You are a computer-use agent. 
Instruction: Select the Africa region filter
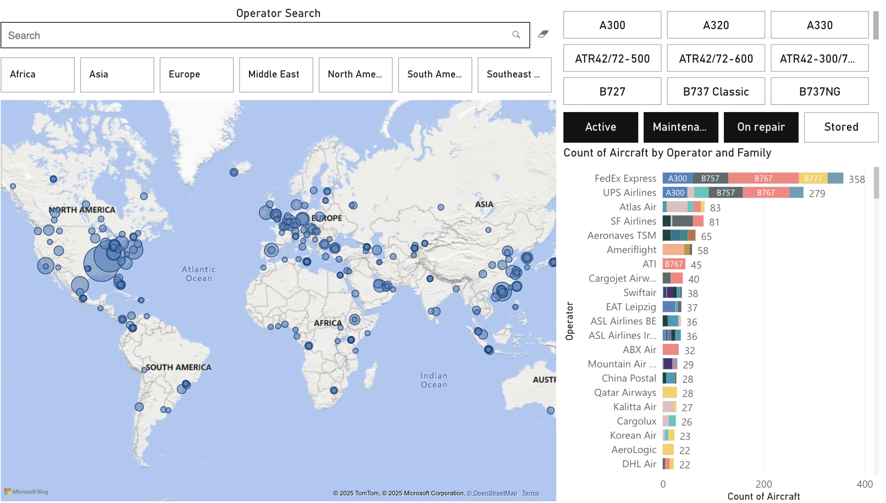coord(37,75)
